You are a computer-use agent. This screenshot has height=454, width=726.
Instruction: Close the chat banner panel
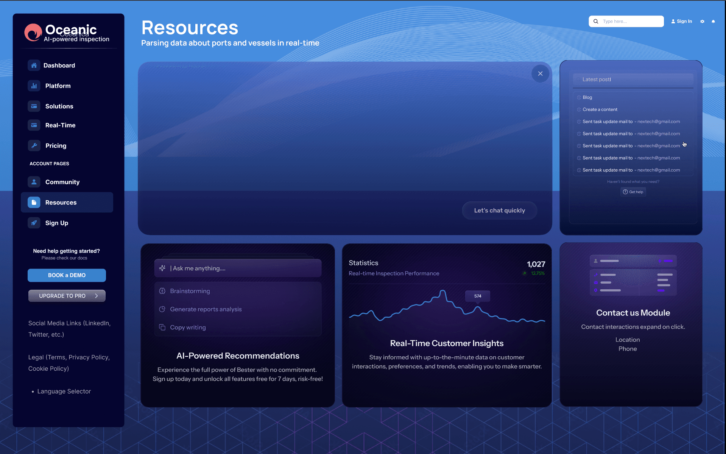(x=540, y=74)
